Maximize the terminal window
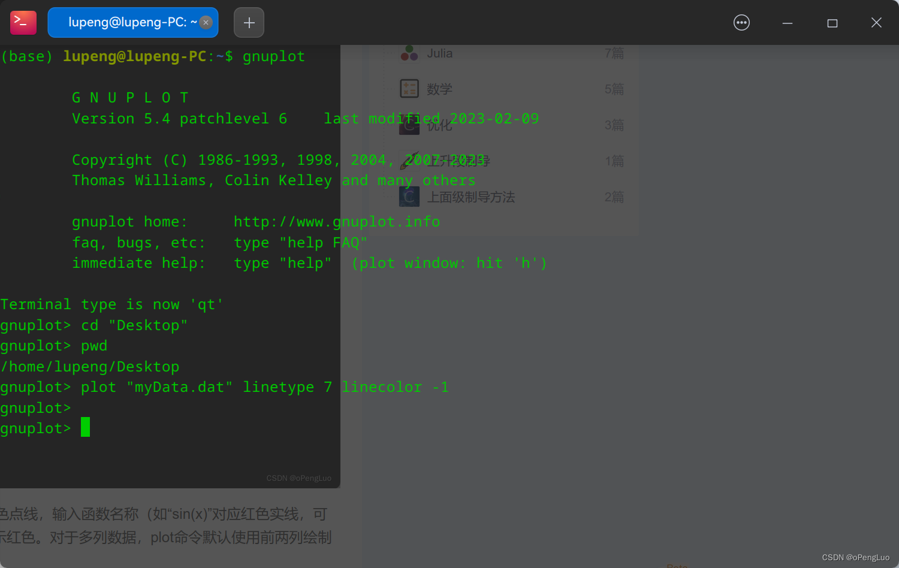This screenshot has height=568, width=899. click(x=832, y=23)
